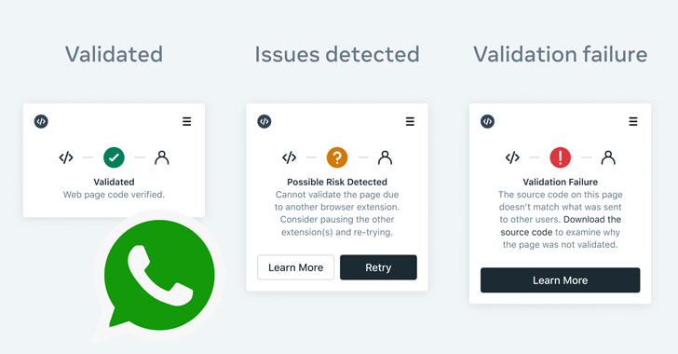Image resolution: width=678 pixels, height=354 pixels.
Task: Click the Retry button
Action: (378, 267)
